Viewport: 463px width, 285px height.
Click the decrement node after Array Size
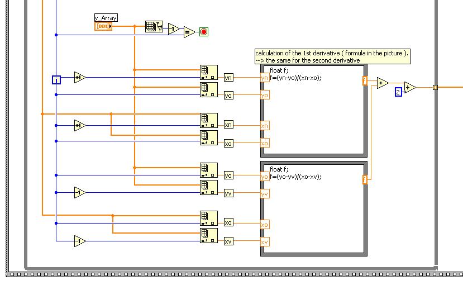173,29
